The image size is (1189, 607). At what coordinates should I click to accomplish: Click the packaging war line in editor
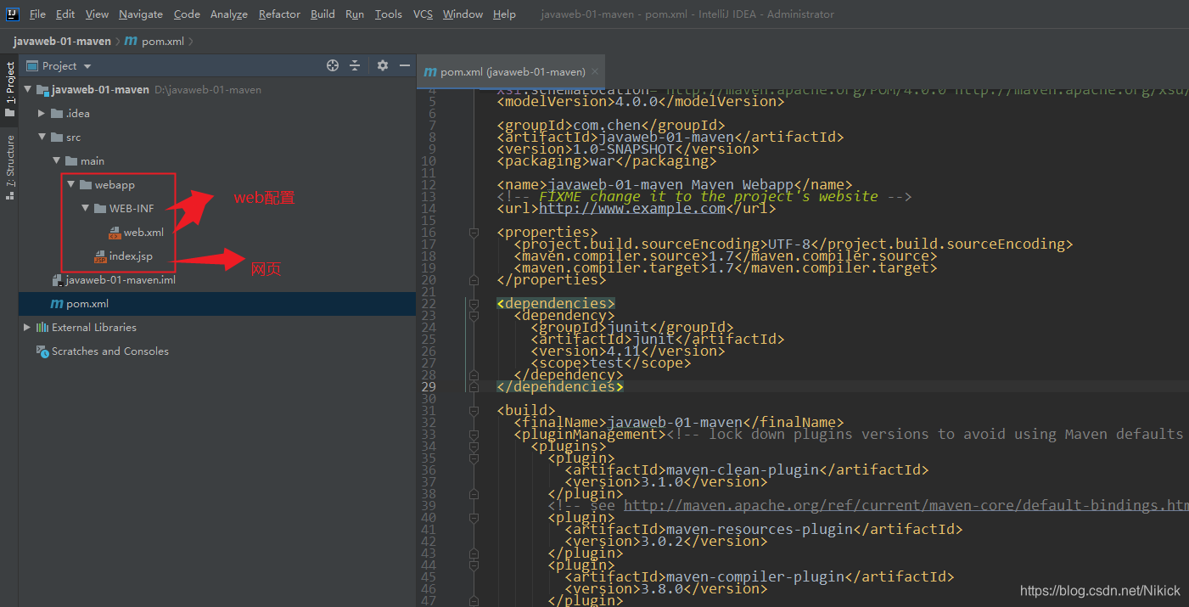click(x=607, y=160)
